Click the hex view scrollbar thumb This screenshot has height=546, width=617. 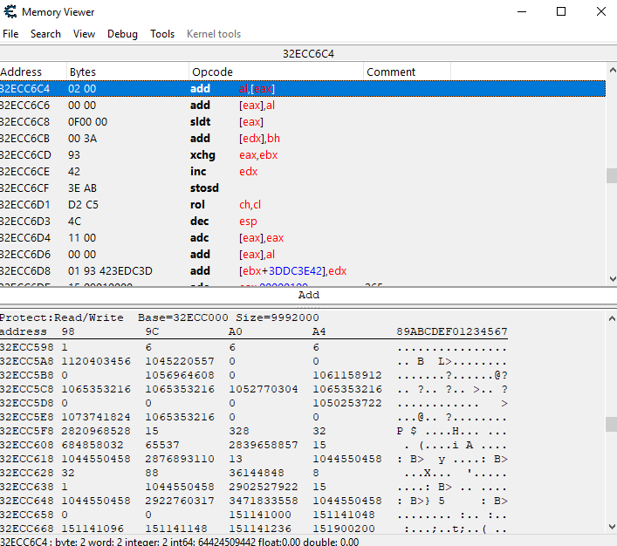pos(612,424)
